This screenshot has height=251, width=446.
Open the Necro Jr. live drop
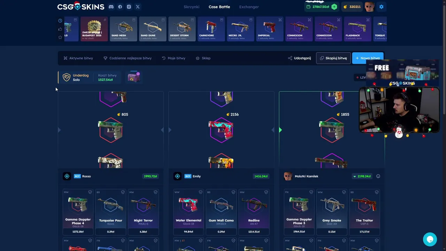point(240,29)
